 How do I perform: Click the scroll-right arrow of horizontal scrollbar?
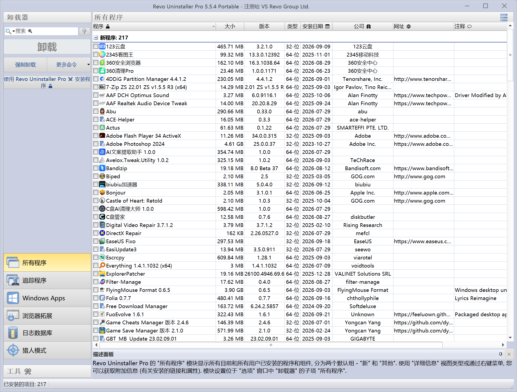pos(503,345)
